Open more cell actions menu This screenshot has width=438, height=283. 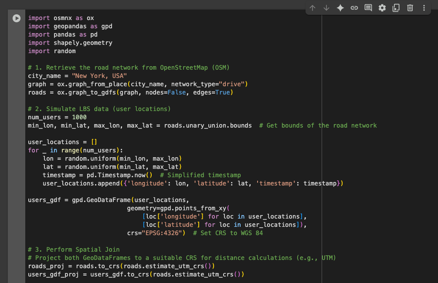[424, 8]
